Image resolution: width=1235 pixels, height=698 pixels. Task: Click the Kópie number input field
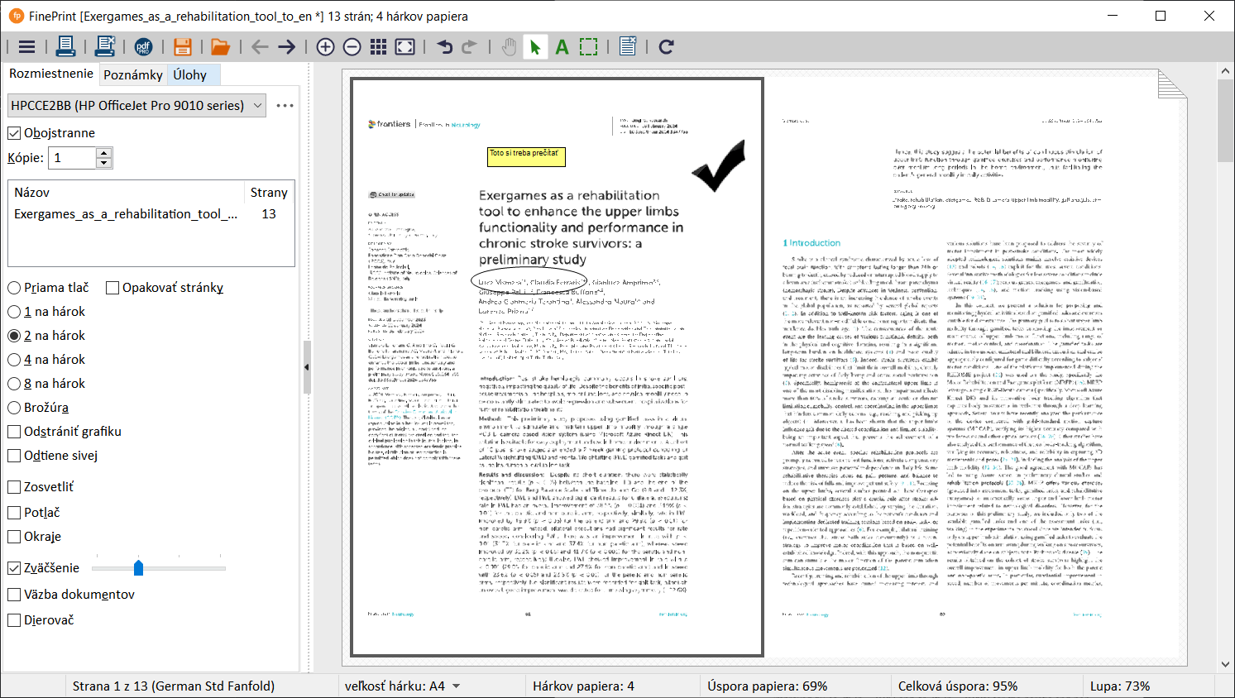point(73,158)
